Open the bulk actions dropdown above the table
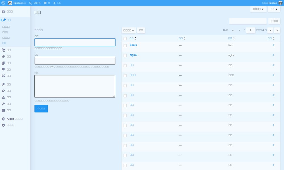This screenshot has width=284, height=170. click(x=129, y=30)
